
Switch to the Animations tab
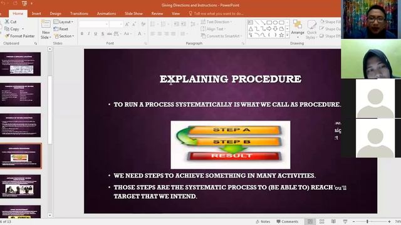click(x=107, y=14)
